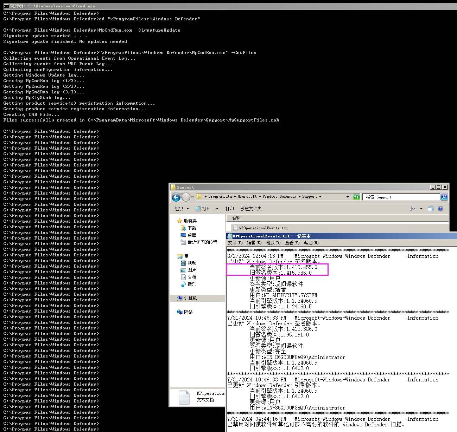Click the search magnifier icon in Explorer
This screenshot has width=457, height=432.
(x=444, y=197)
